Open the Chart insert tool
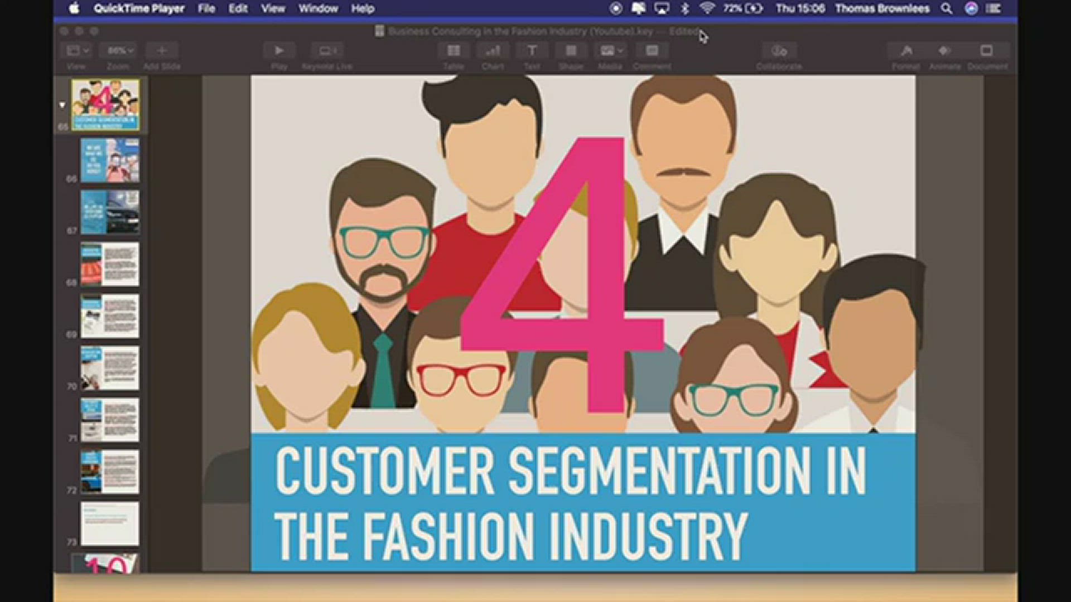 (x=493, y=51)
